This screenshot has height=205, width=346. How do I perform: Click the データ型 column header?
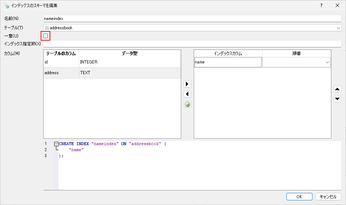(x=129, y=53)
